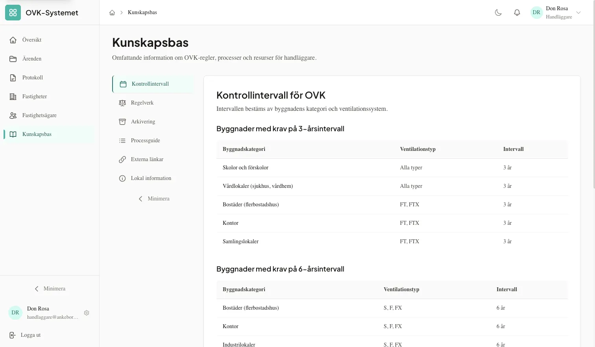This screenshot has width=595, height=347.
Task: Select the Arkivering archive icon
Action: tap(122, 121)
